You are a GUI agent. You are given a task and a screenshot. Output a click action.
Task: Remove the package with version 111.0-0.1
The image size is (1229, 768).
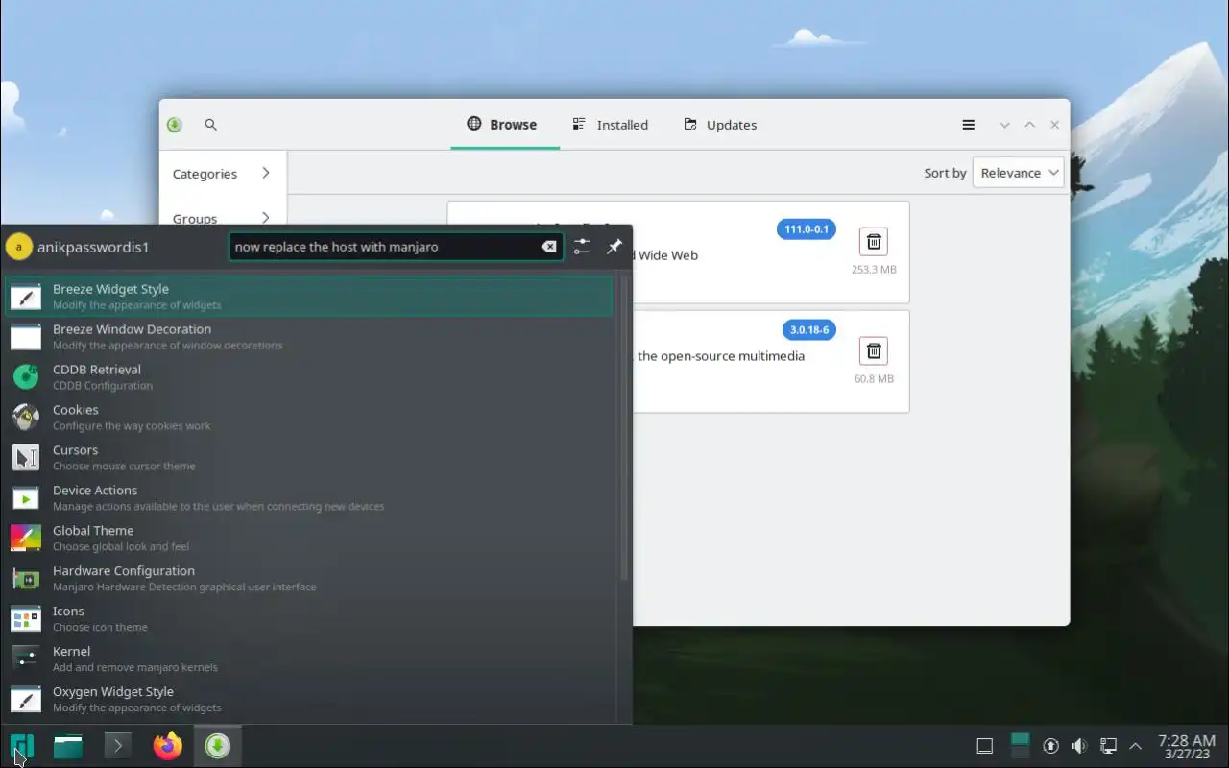[874, 241]
